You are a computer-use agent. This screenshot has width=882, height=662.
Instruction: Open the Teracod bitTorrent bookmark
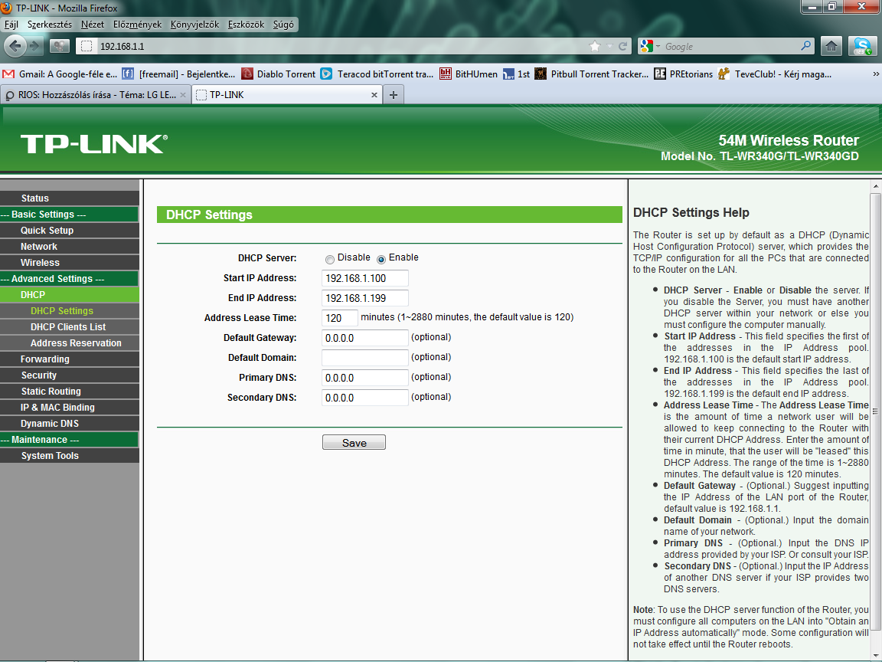[377, 74]
